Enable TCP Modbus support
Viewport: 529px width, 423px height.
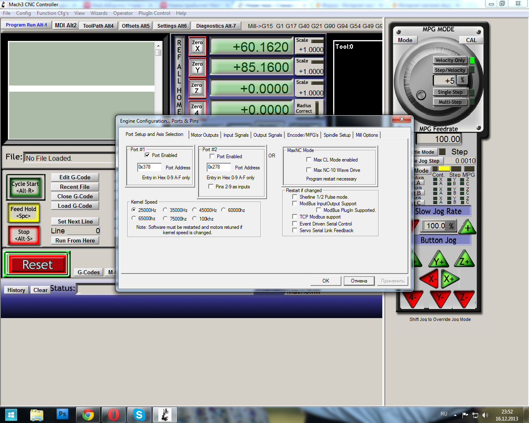point(295,217)
